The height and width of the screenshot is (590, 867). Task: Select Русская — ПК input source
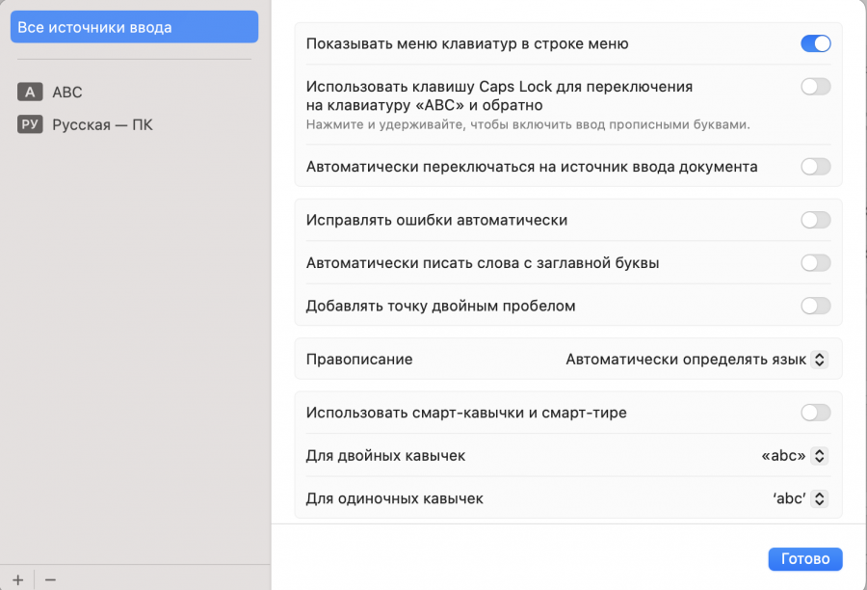click(102, 124)
